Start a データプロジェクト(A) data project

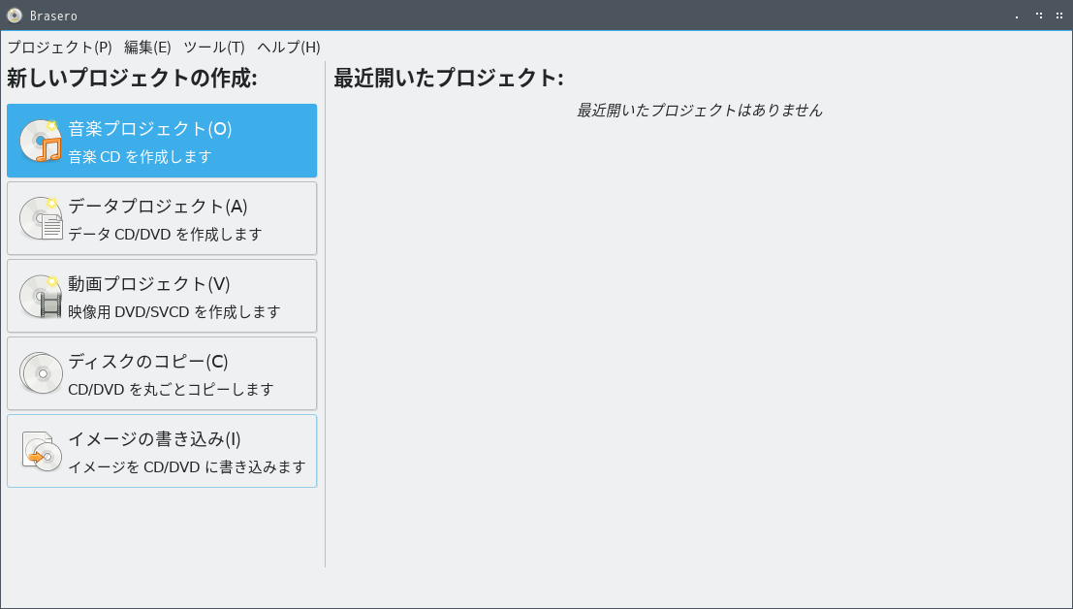(162, 218)
